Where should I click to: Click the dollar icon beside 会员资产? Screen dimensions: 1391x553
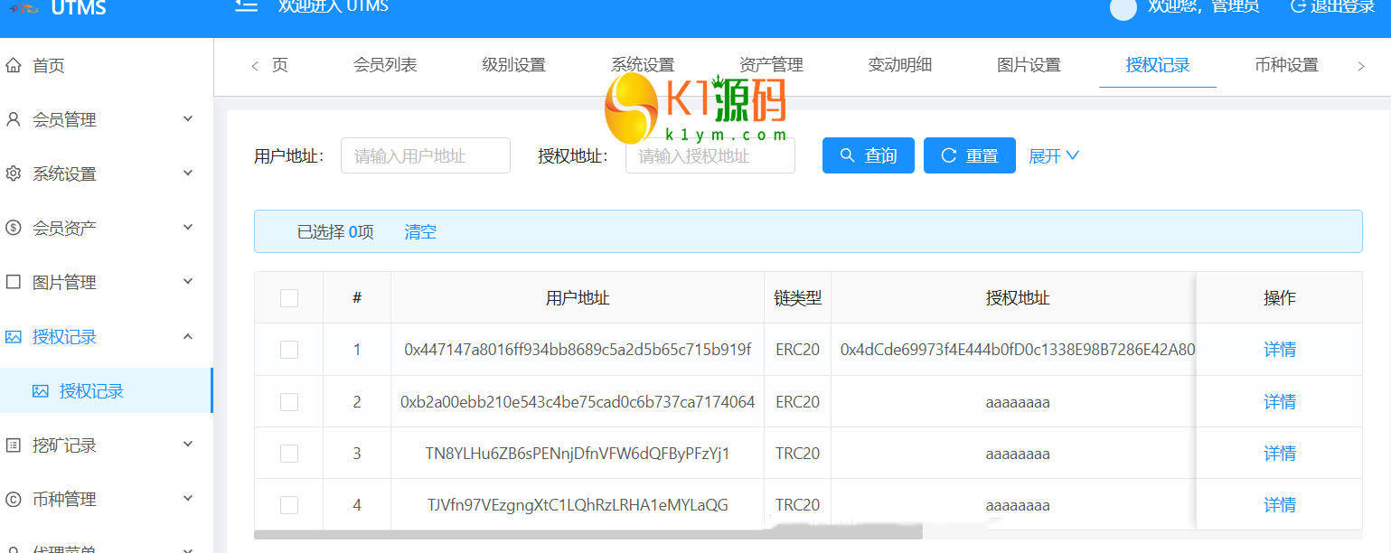[x=14, y=228]
